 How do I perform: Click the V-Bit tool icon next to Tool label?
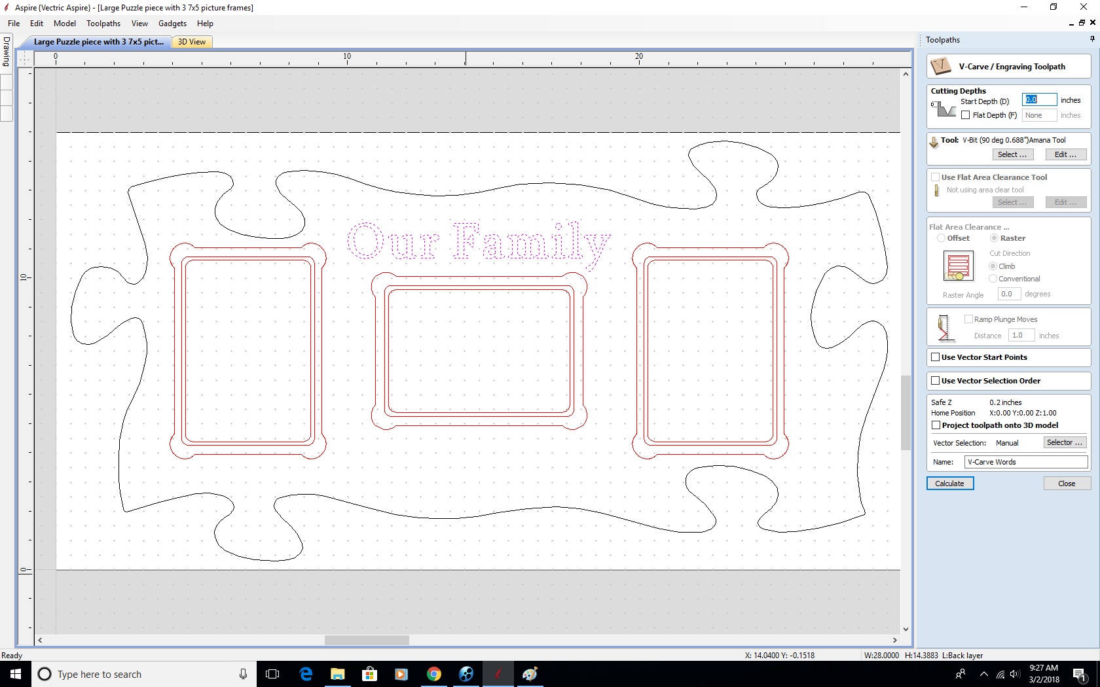(x=934, y=141)
